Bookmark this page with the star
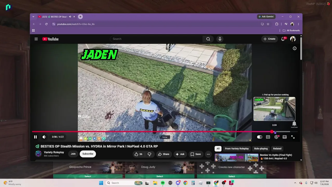The image size is (332, 187). [x=268, y=24]
